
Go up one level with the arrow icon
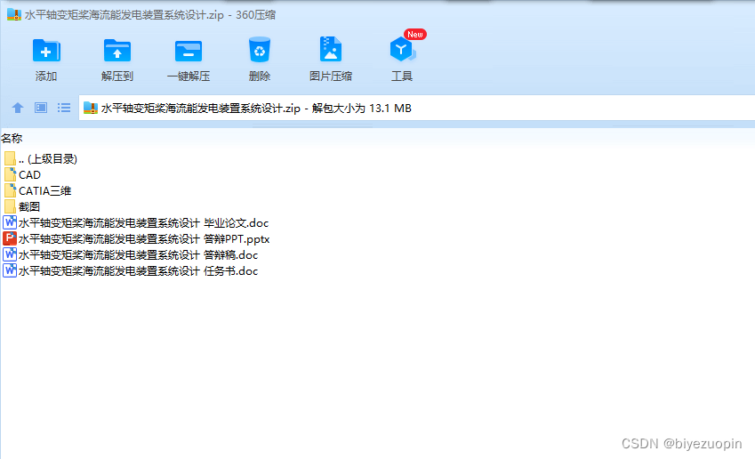[x=18, y=108]
